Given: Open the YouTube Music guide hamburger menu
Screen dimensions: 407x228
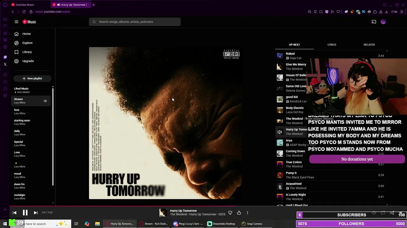Looking at the screenshot, I should 17,22.
